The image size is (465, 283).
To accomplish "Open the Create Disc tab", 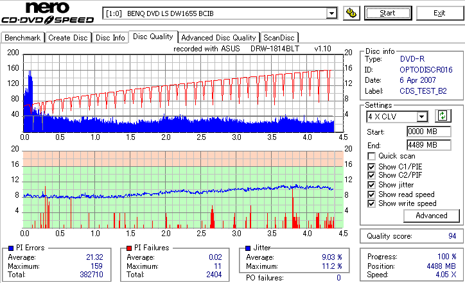I will pyautogui.click(x=68, y=38).
